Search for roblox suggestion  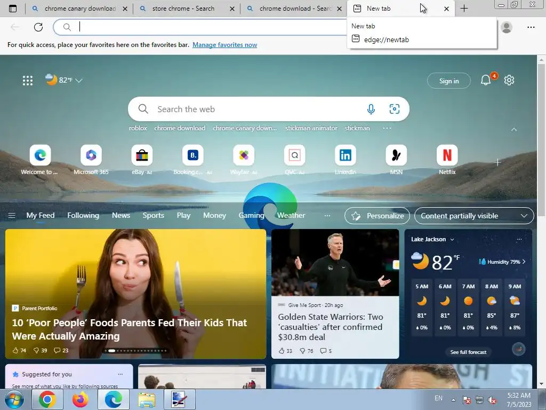pos(138,128)
